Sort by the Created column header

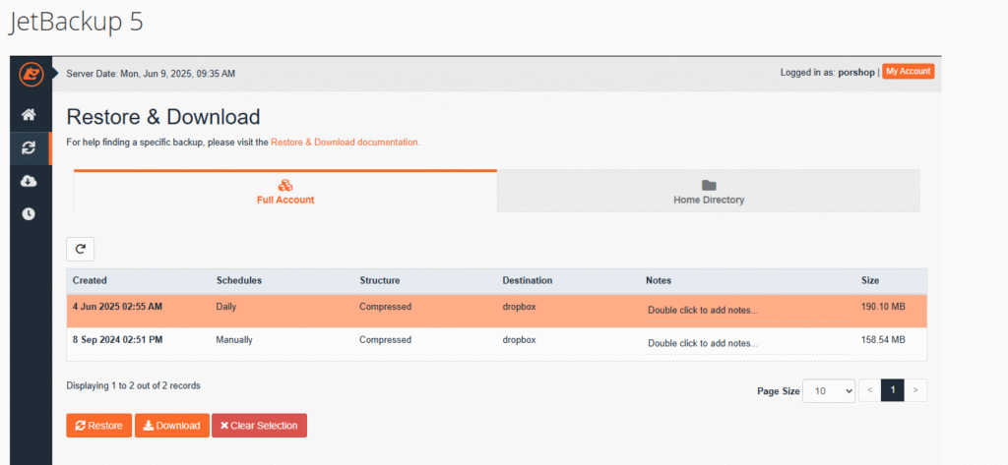point(90,280)
